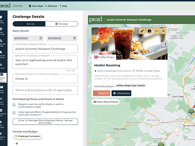Switch to the Manage tab

(x=62, y=24)
